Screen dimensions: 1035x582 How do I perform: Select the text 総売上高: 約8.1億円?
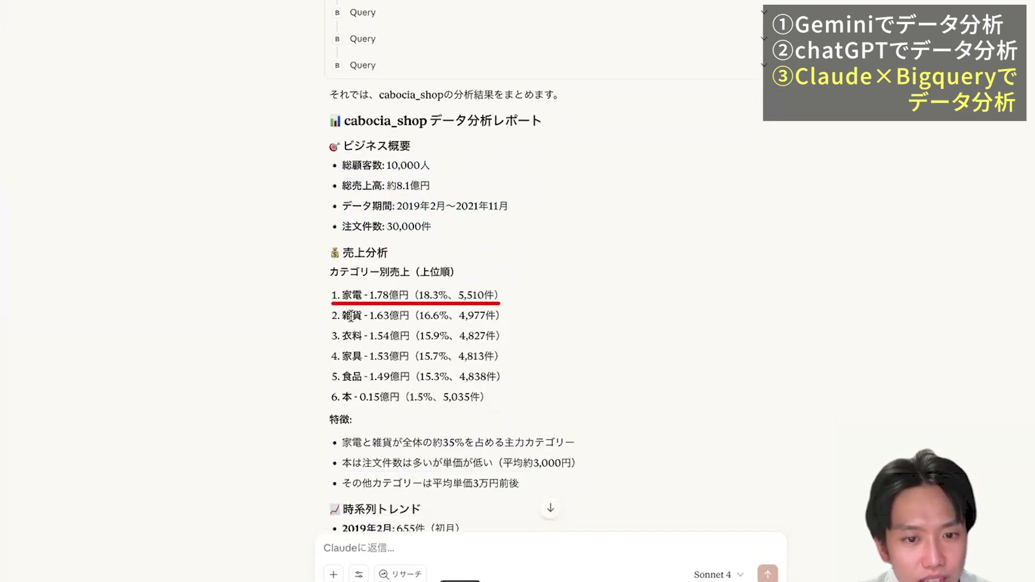pyautogui.click(x=385, y=186)
